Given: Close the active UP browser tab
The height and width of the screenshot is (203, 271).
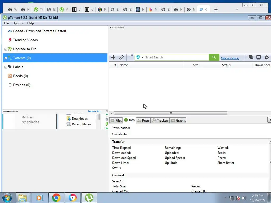Looking at the screenshot, I should [x=206, y=10].
